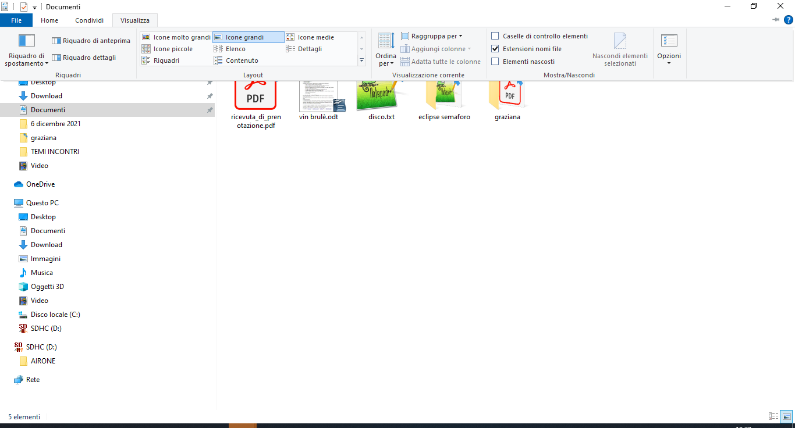Click Properties icon in quick access toolbar

click(x=23, y=7)
